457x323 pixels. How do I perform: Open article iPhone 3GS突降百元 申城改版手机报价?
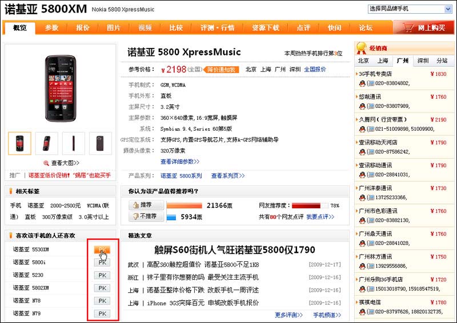(203, 303)
